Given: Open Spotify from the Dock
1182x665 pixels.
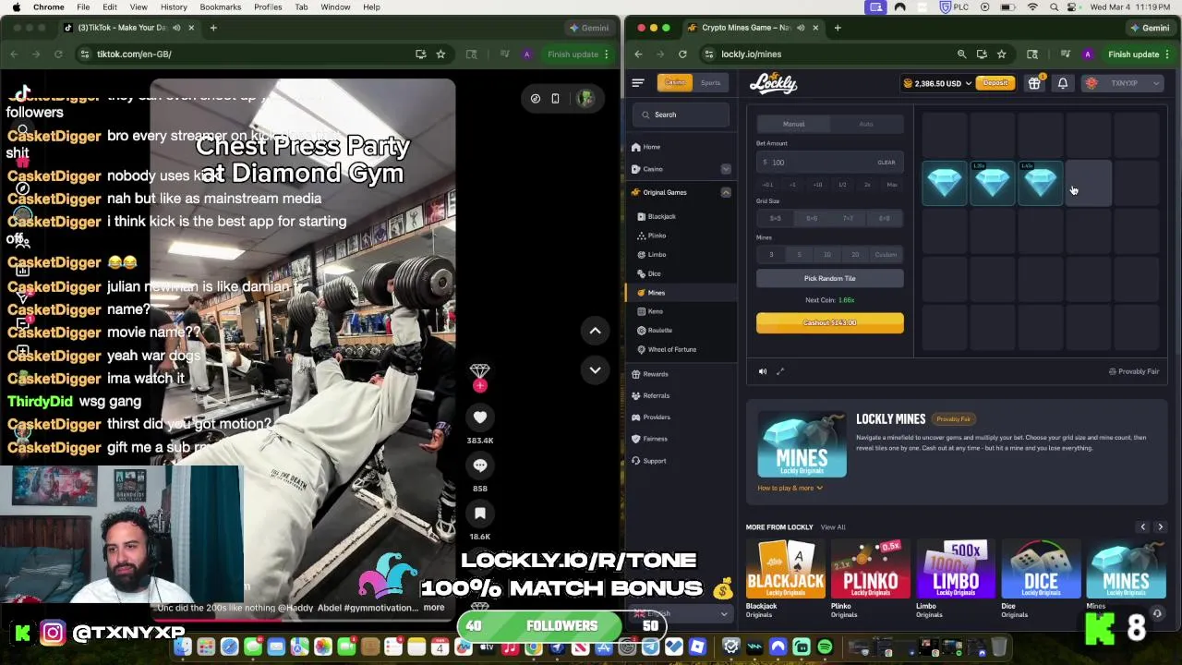Looking at the screenshot, I should click(825, 647).
